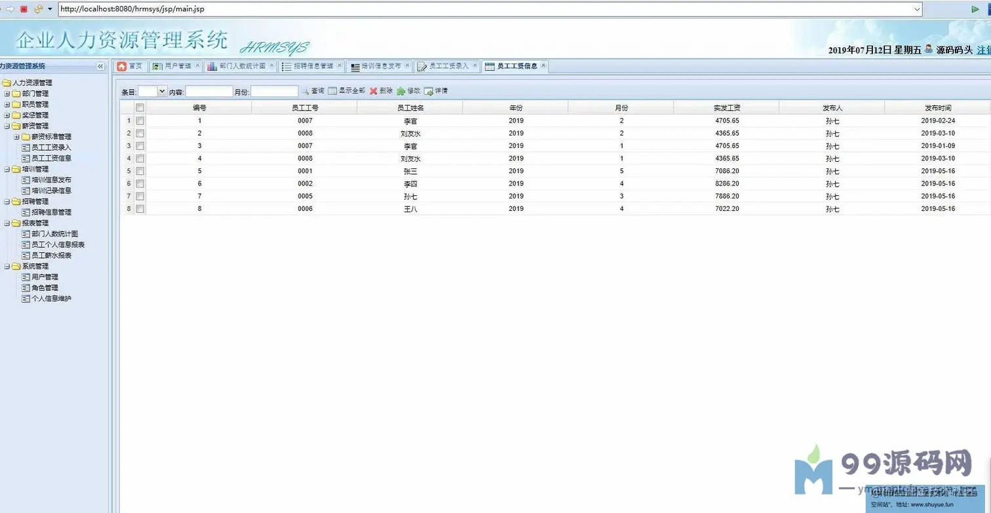Open 部门人数统计图 in the sidebar tree
Image resolution: width=991 pixels, height=513 pixels.
coord(55,234)
